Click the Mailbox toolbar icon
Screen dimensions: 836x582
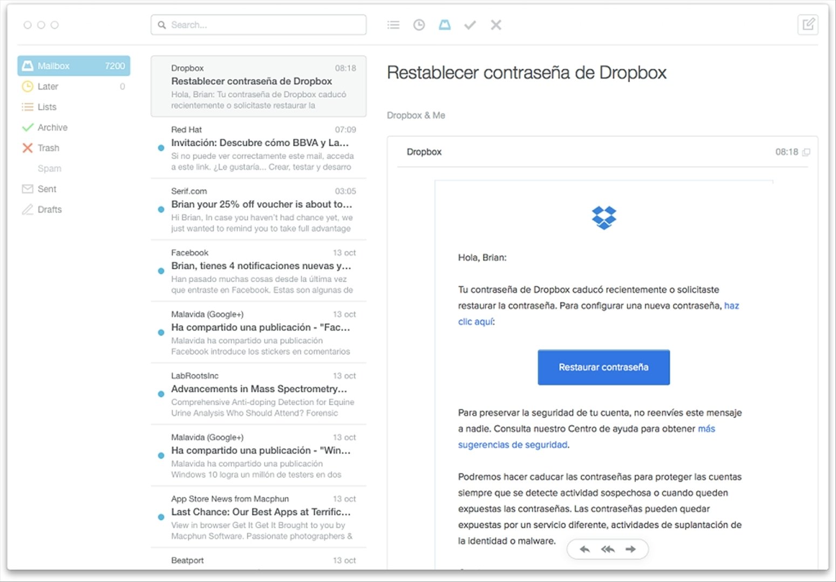[445, 25]
